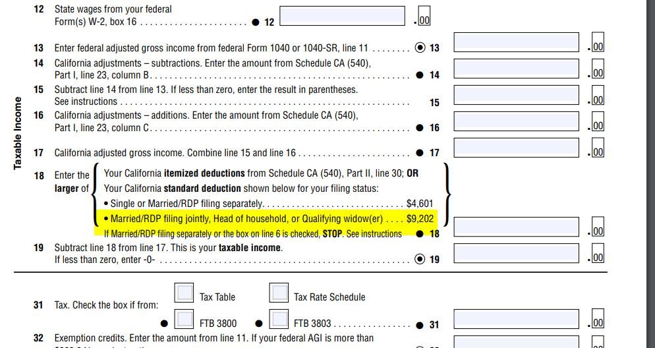This screenshot has width=655, height=348.
Task: Select the line 19 taxable income field
Action: pyautogui.click(x=517, y=253)
